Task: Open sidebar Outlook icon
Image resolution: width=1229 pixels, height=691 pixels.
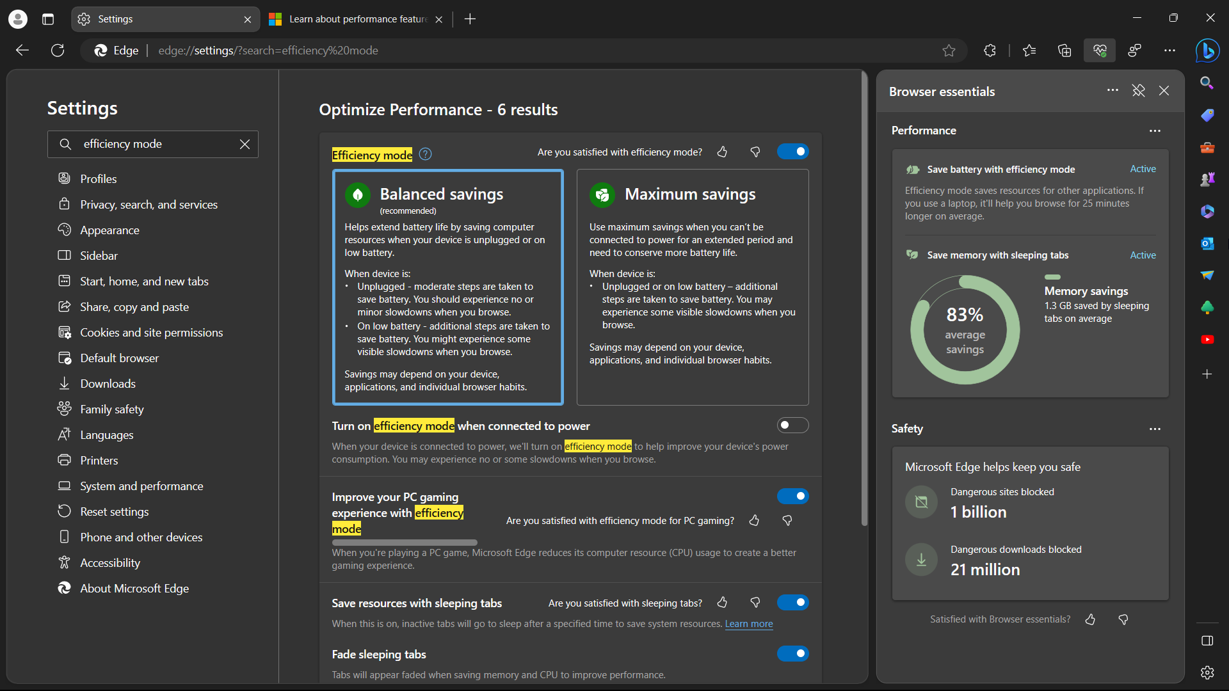Action: coord(1207,244)
